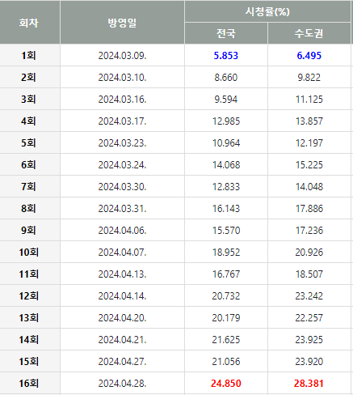This screenshot has width=353, height=395.
Task: Click the rating value 23.242
Action: click(x=309, y=296)
